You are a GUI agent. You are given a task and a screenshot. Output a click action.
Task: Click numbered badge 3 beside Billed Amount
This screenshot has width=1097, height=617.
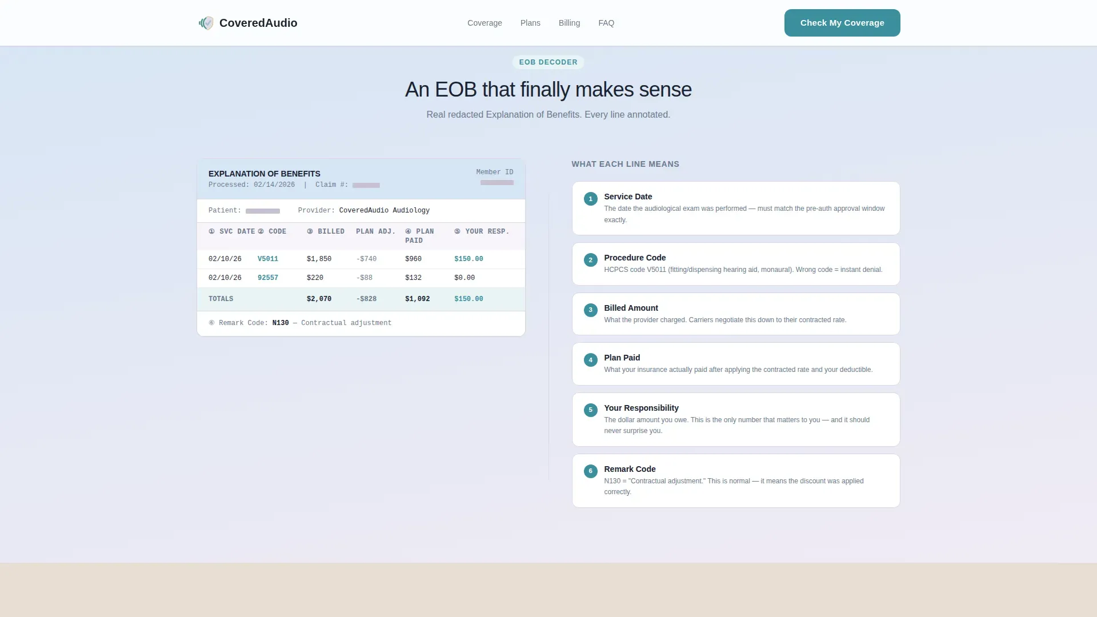591,310
